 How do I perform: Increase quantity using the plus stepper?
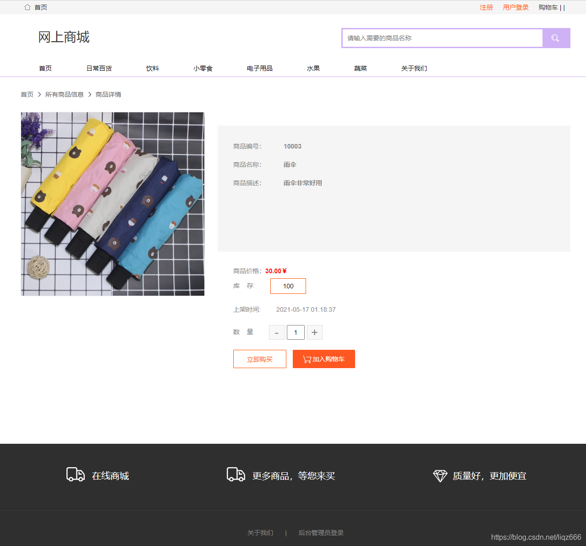314,332
